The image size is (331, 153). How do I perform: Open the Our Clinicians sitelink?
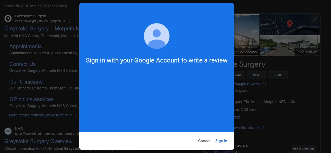[26, 82]
